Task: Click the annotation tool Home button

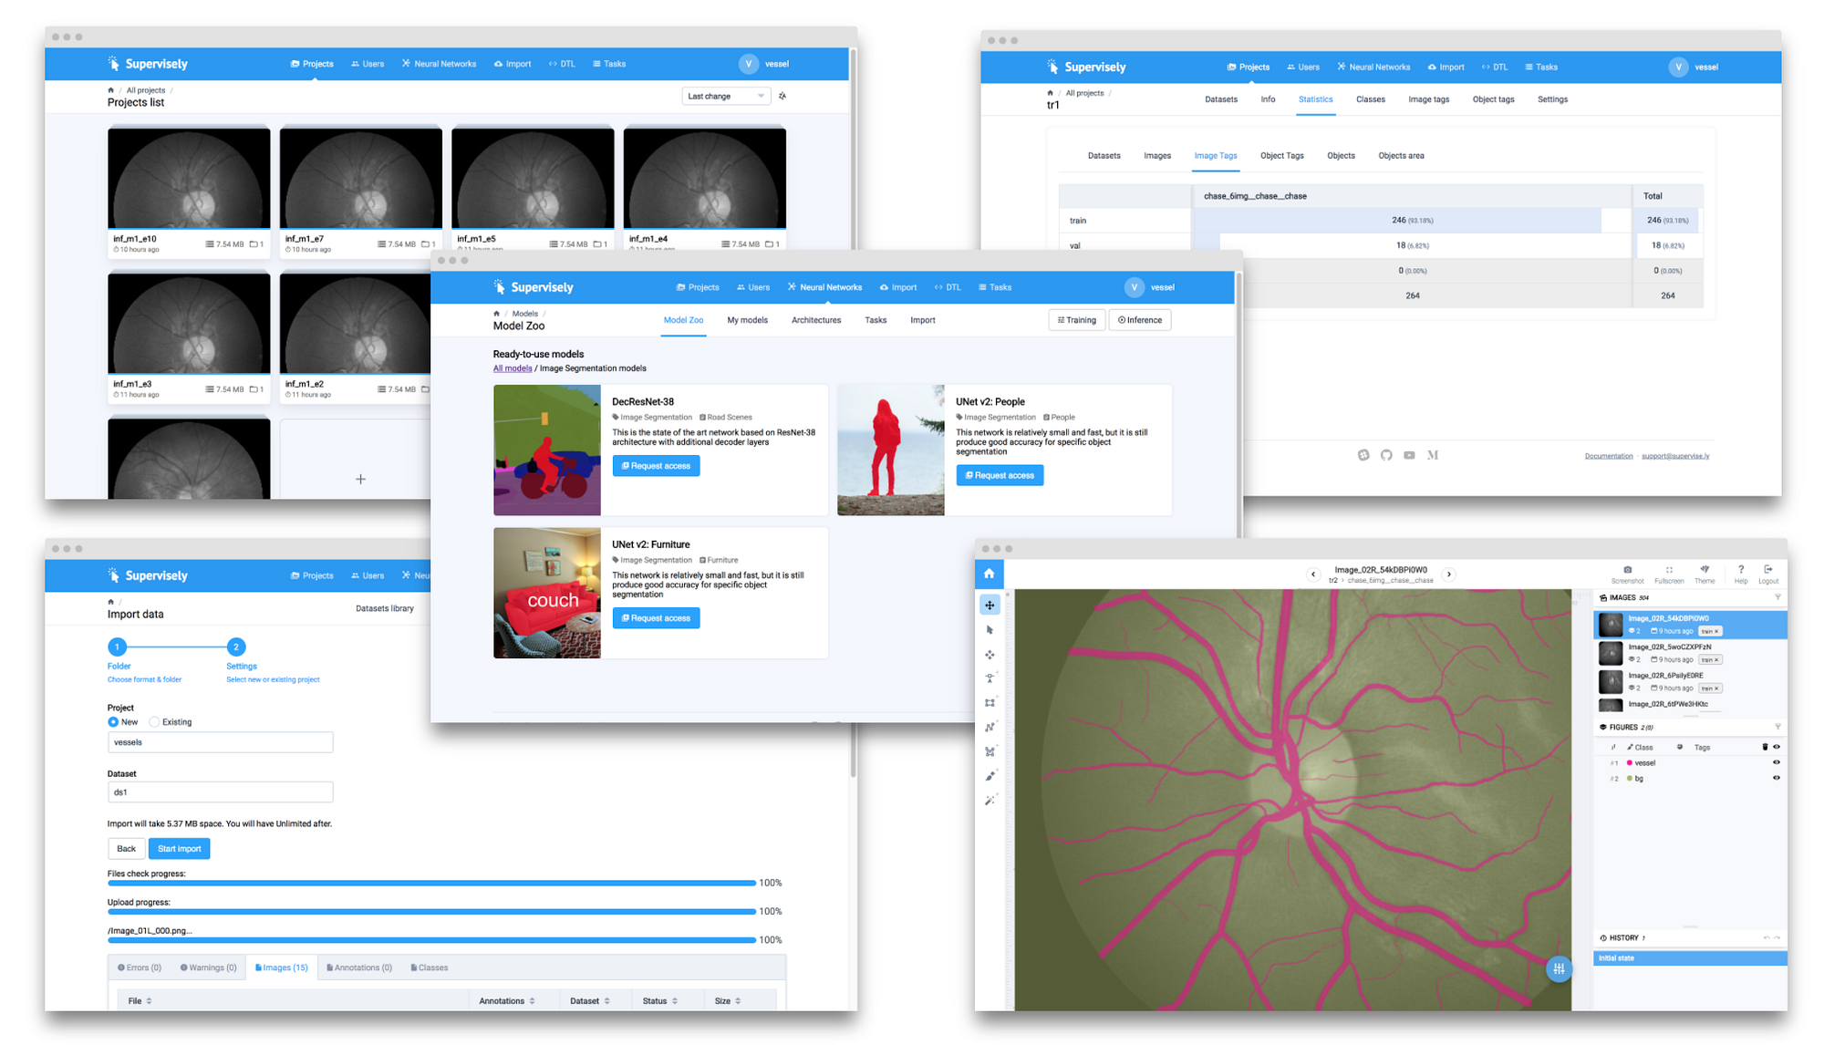Action: (x=989, y=574)
